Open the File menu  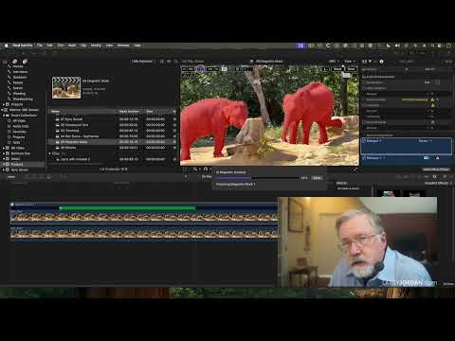(x=40, y=45)
